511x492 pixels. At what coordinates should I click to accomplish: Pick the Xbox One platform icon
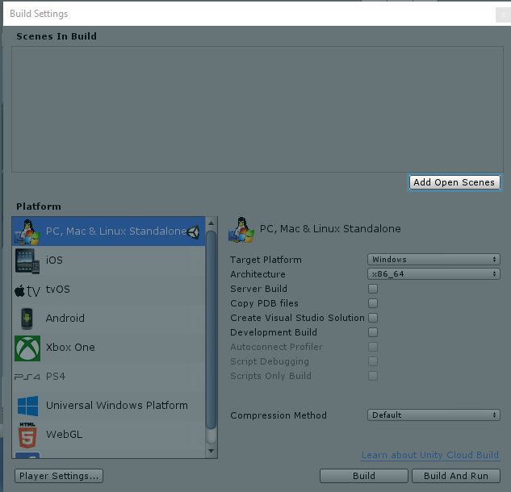tap(27, 348)
